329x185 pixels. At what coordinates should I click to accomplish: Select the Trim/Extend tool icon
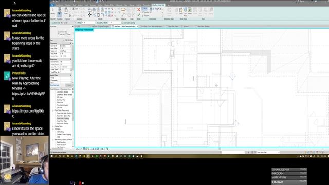click(x=103, y=15)
